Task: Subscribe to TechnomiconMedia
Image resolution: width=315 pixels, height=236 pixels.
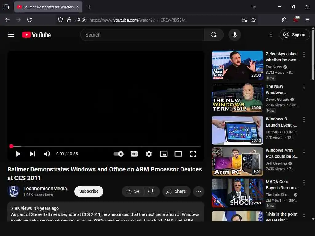Action: (89, 191)
